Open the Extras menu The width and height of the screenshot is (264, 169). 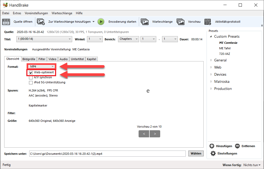tap(17, 13)
